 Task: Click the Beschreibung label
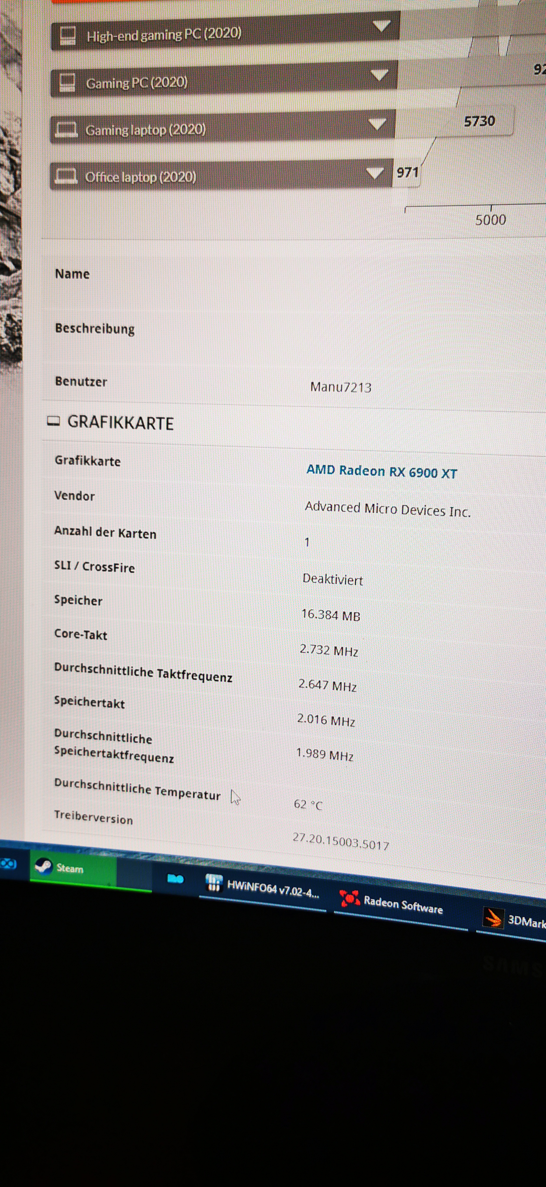coord(95,329)
